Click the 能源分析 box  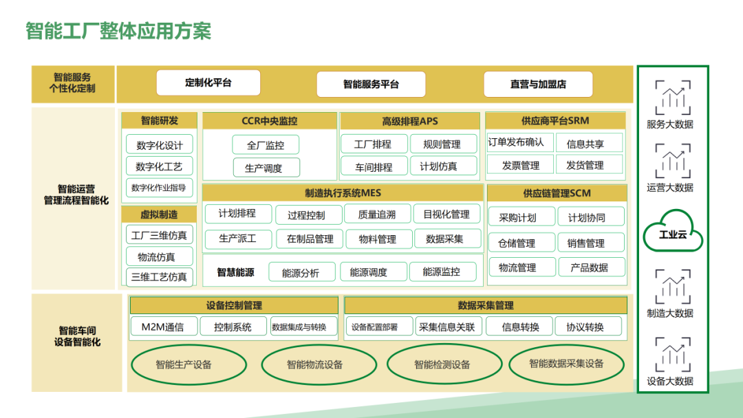click(302, 272)
